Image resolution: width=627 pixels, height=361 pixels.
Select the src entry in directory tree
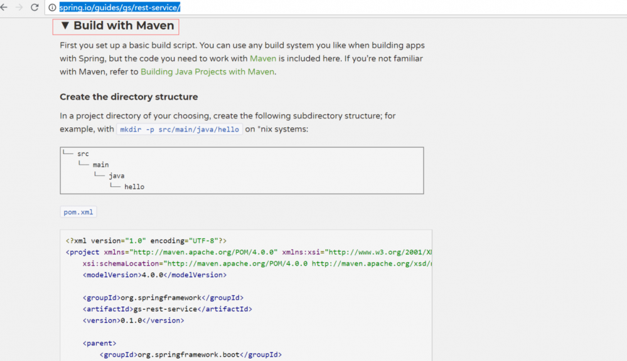pos(83,154)
